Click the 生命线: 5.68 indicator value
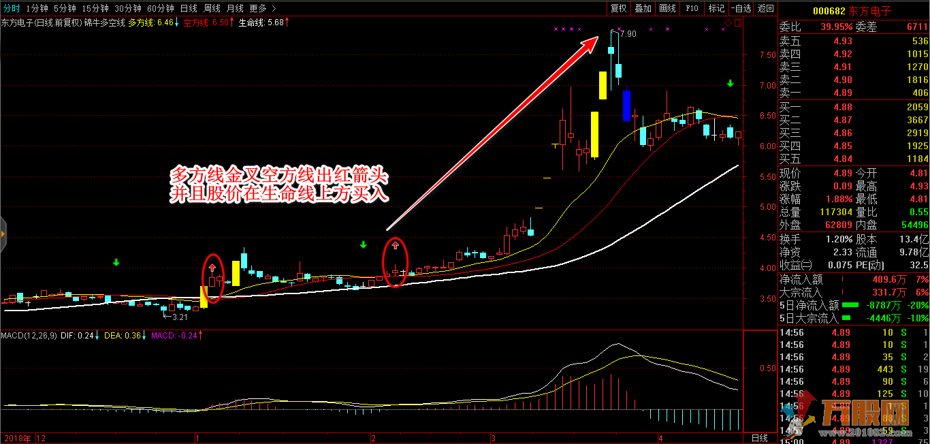The image size is (930, 444). click(263, 22)
